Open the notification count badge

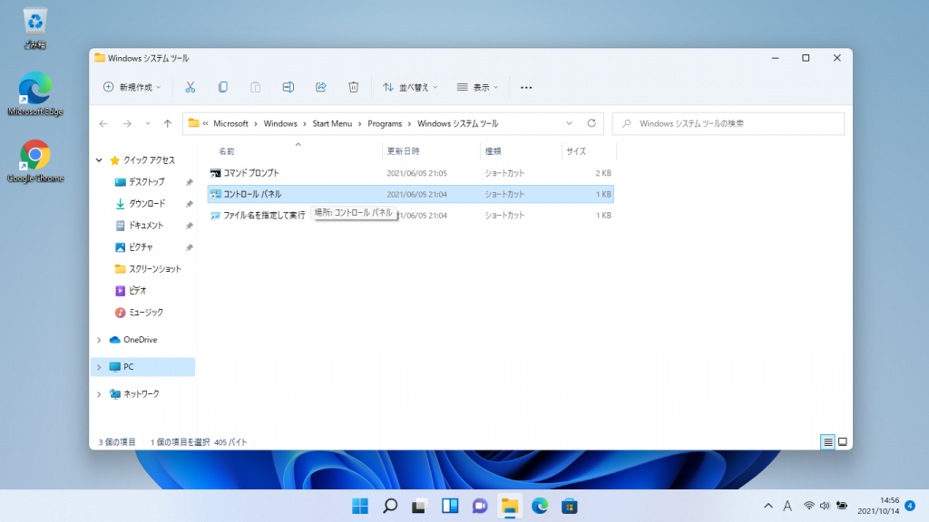(911, 506)
